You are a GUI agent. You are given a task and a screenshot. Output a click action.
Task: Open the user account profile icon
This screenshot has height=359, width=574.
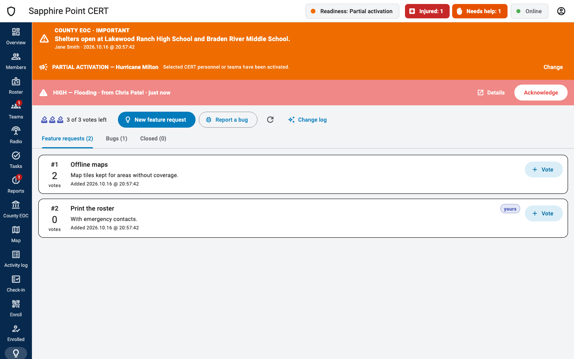561,11
